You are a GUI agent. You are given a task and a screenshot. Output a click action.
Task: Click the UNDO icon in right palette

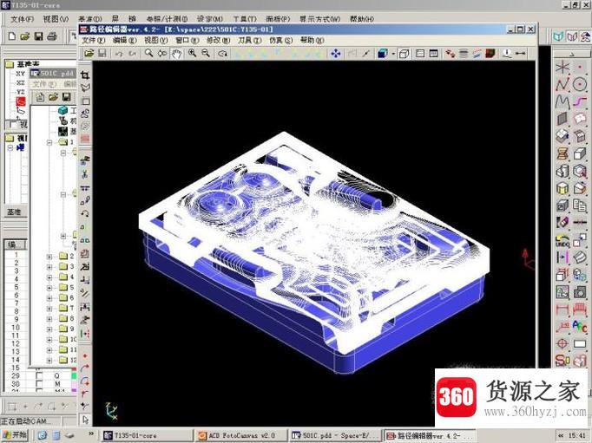[562, 240]
